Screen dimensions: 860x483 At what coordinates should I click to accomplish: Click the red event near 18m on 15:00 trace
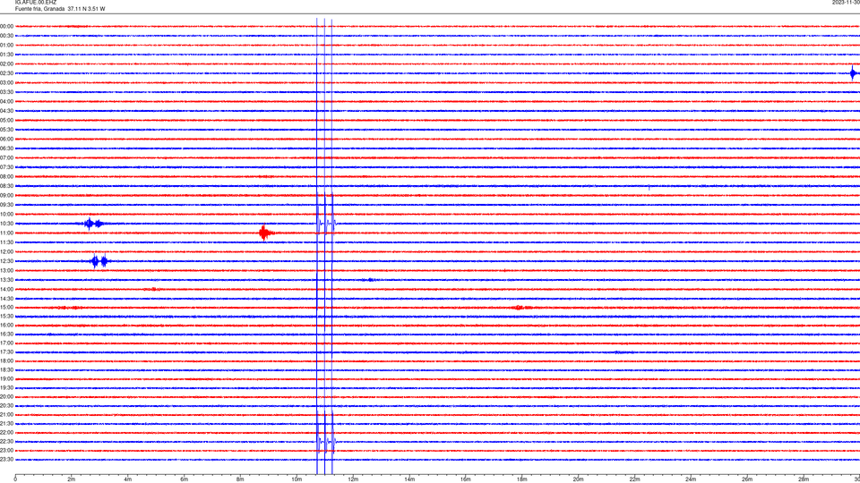pyautogui.click(x=521, y=308)
